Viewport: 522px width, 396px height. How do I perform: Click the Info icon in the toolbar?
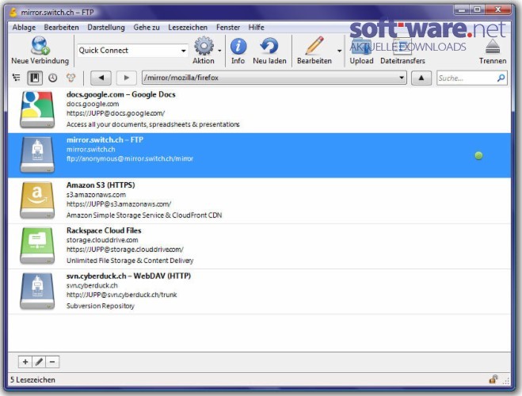pyautogui.click(x=238, y=46)
